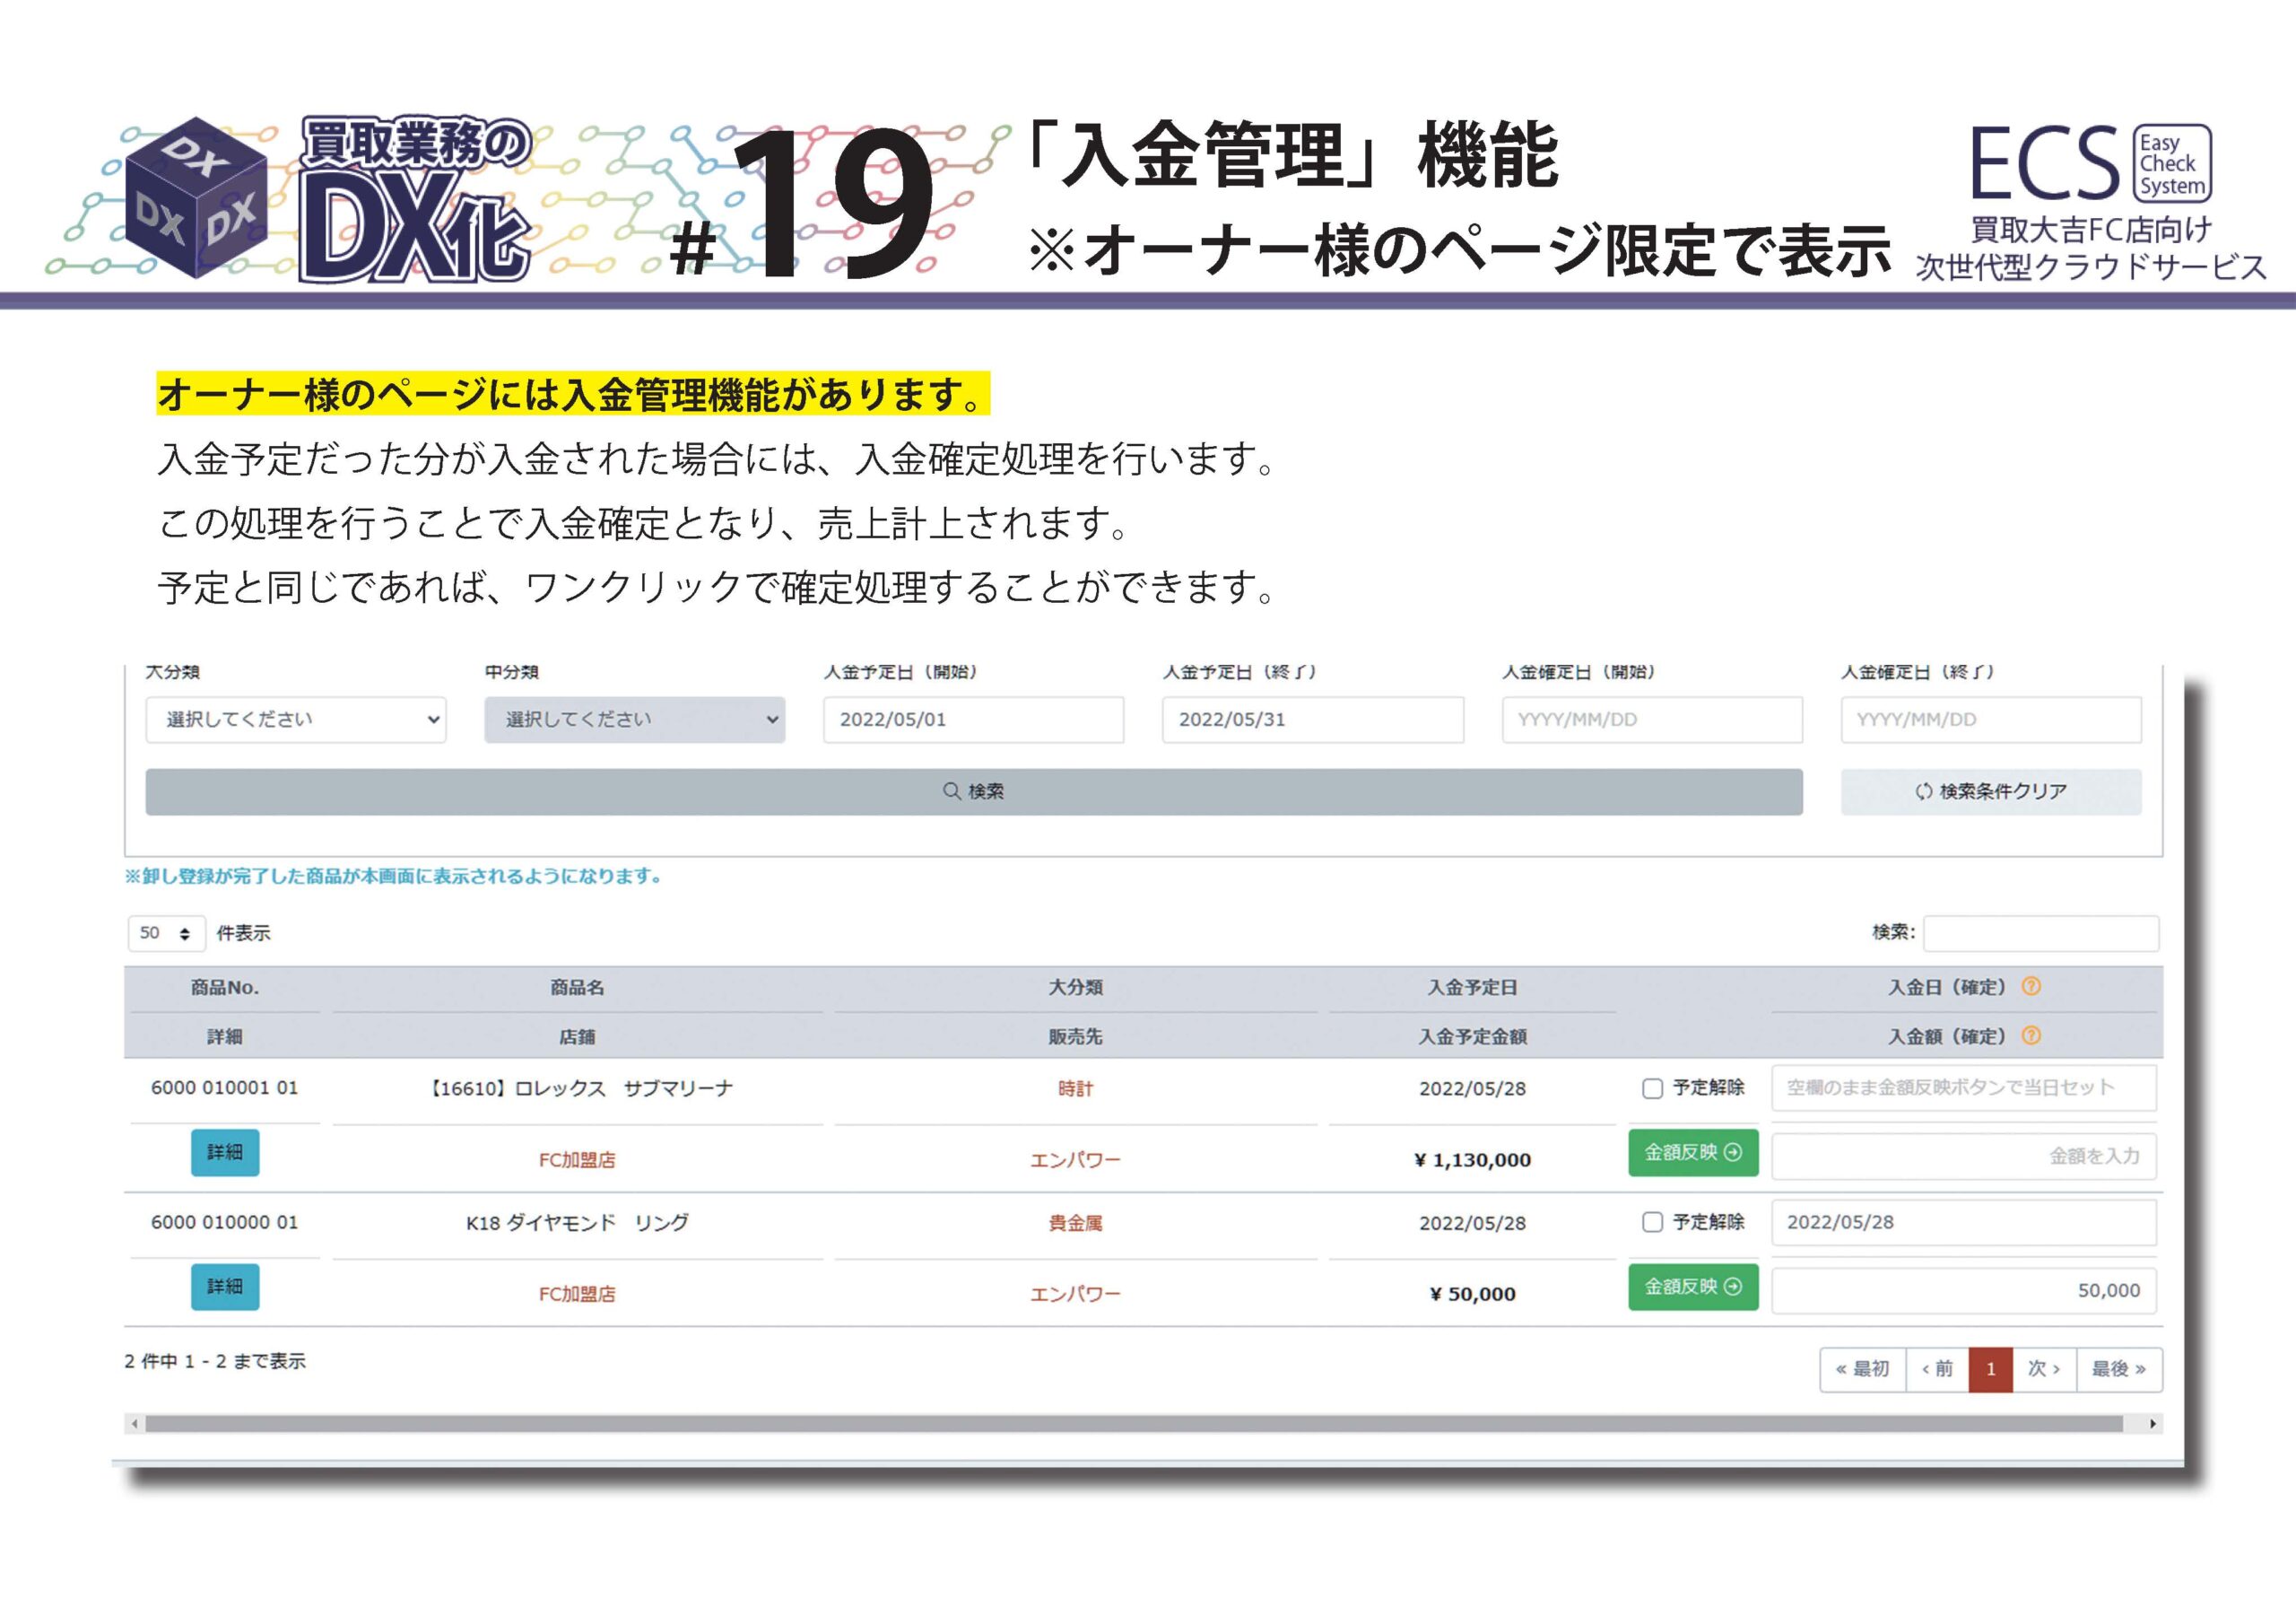Go to pagination page 1
This screenshot has height=1624, width=2296.
[1990, 1369]
